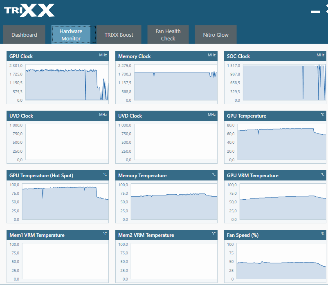Select the GPU Temperature graph title
Screen dimensions: 328x285
click(246, 116)
